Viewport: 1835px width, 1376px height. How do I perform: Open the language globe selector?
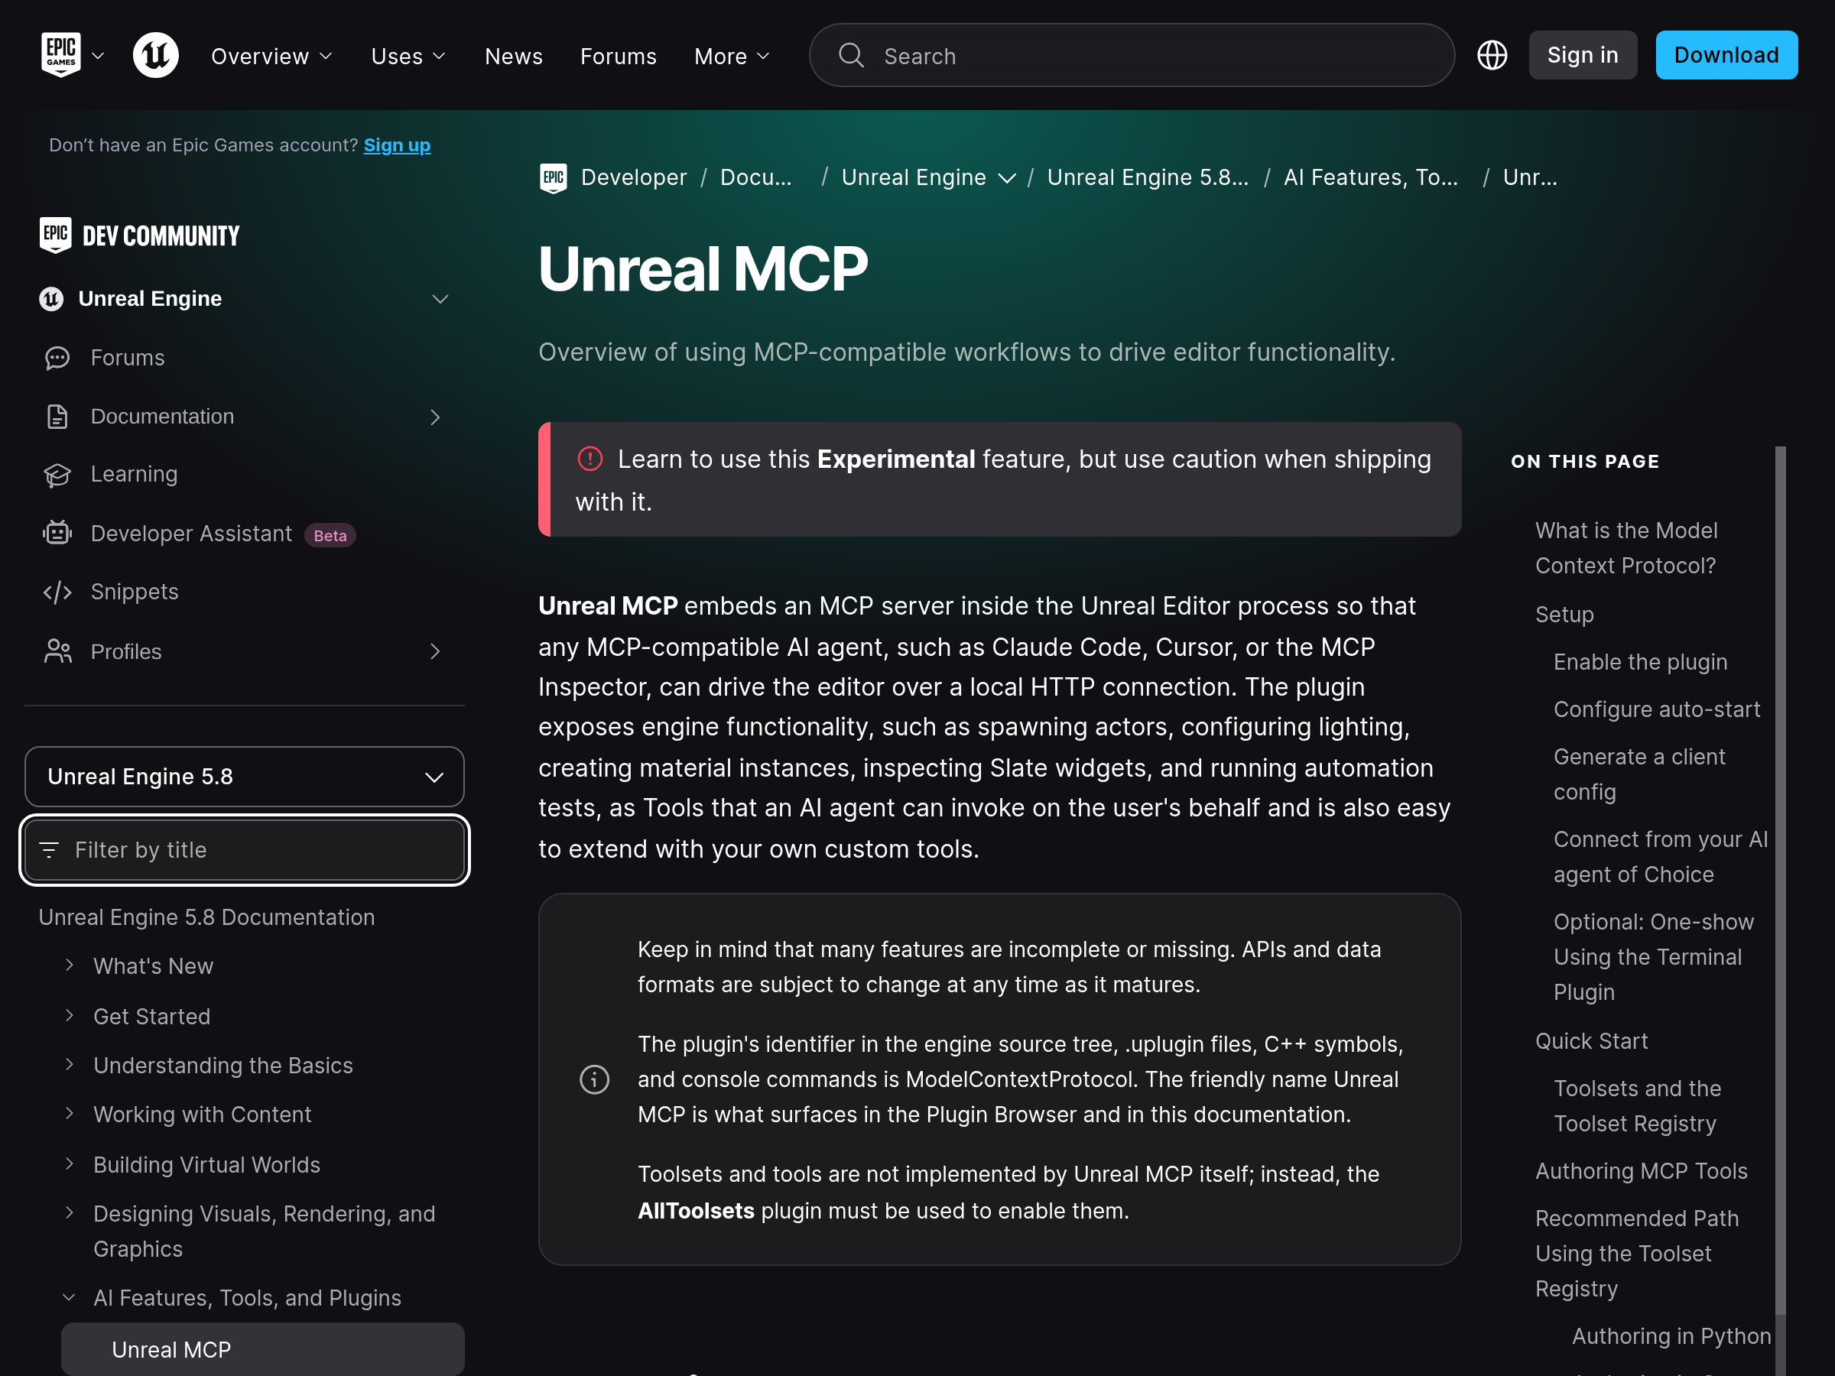(1492, 56)
